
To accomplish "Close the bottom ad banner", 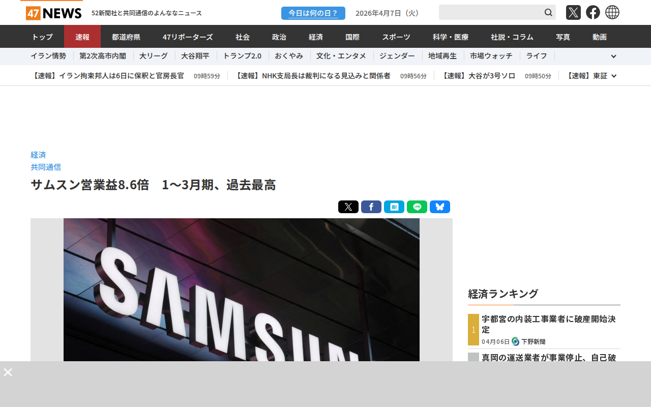I will tap(8, 372).
